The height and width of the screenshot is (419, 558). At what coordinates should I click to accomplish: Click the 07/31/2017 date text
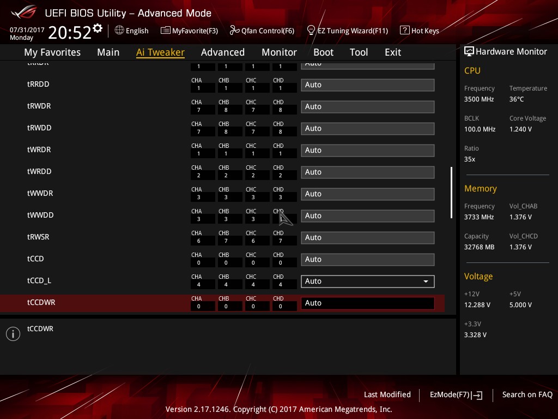click(27, 30)
